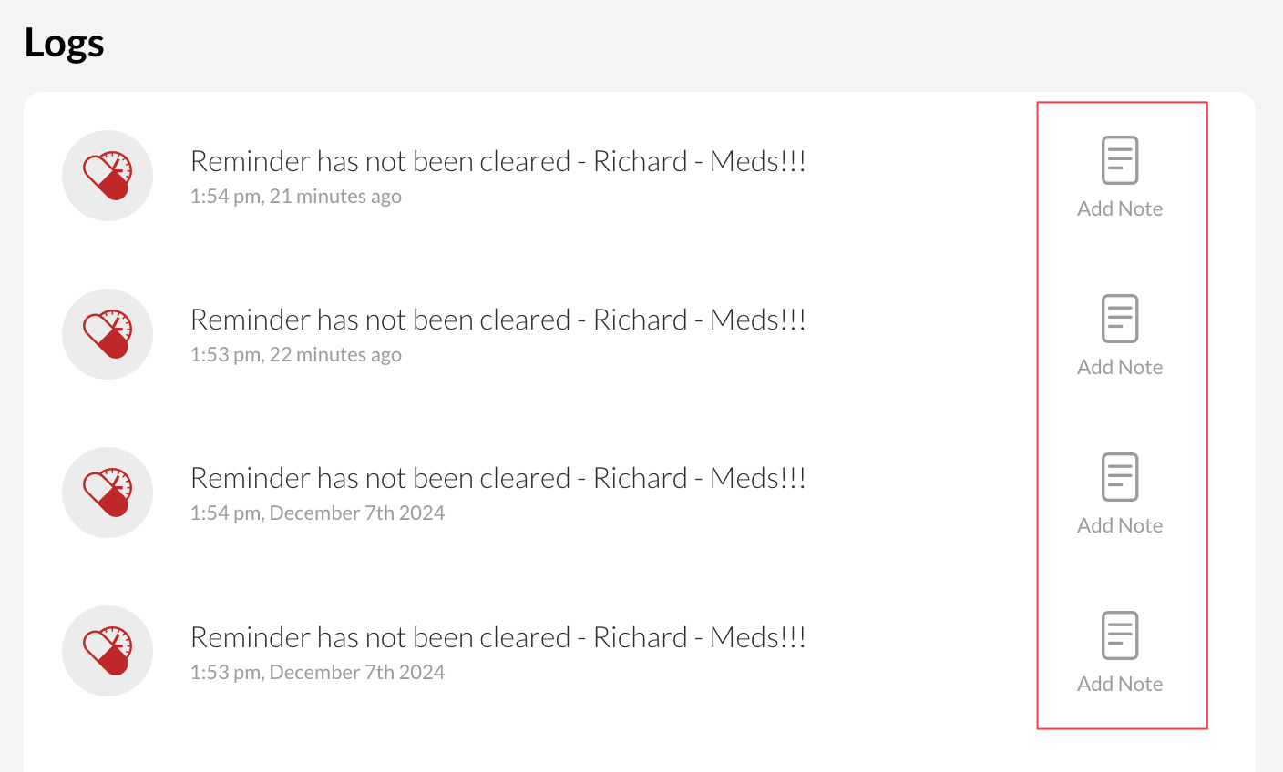
Task: Click the note icon for the 22 minutes ago log
Action: tap(1120, 319)
